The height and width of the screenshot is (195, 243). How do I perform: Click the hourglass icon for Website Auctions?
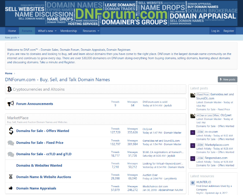coord(11,177)
